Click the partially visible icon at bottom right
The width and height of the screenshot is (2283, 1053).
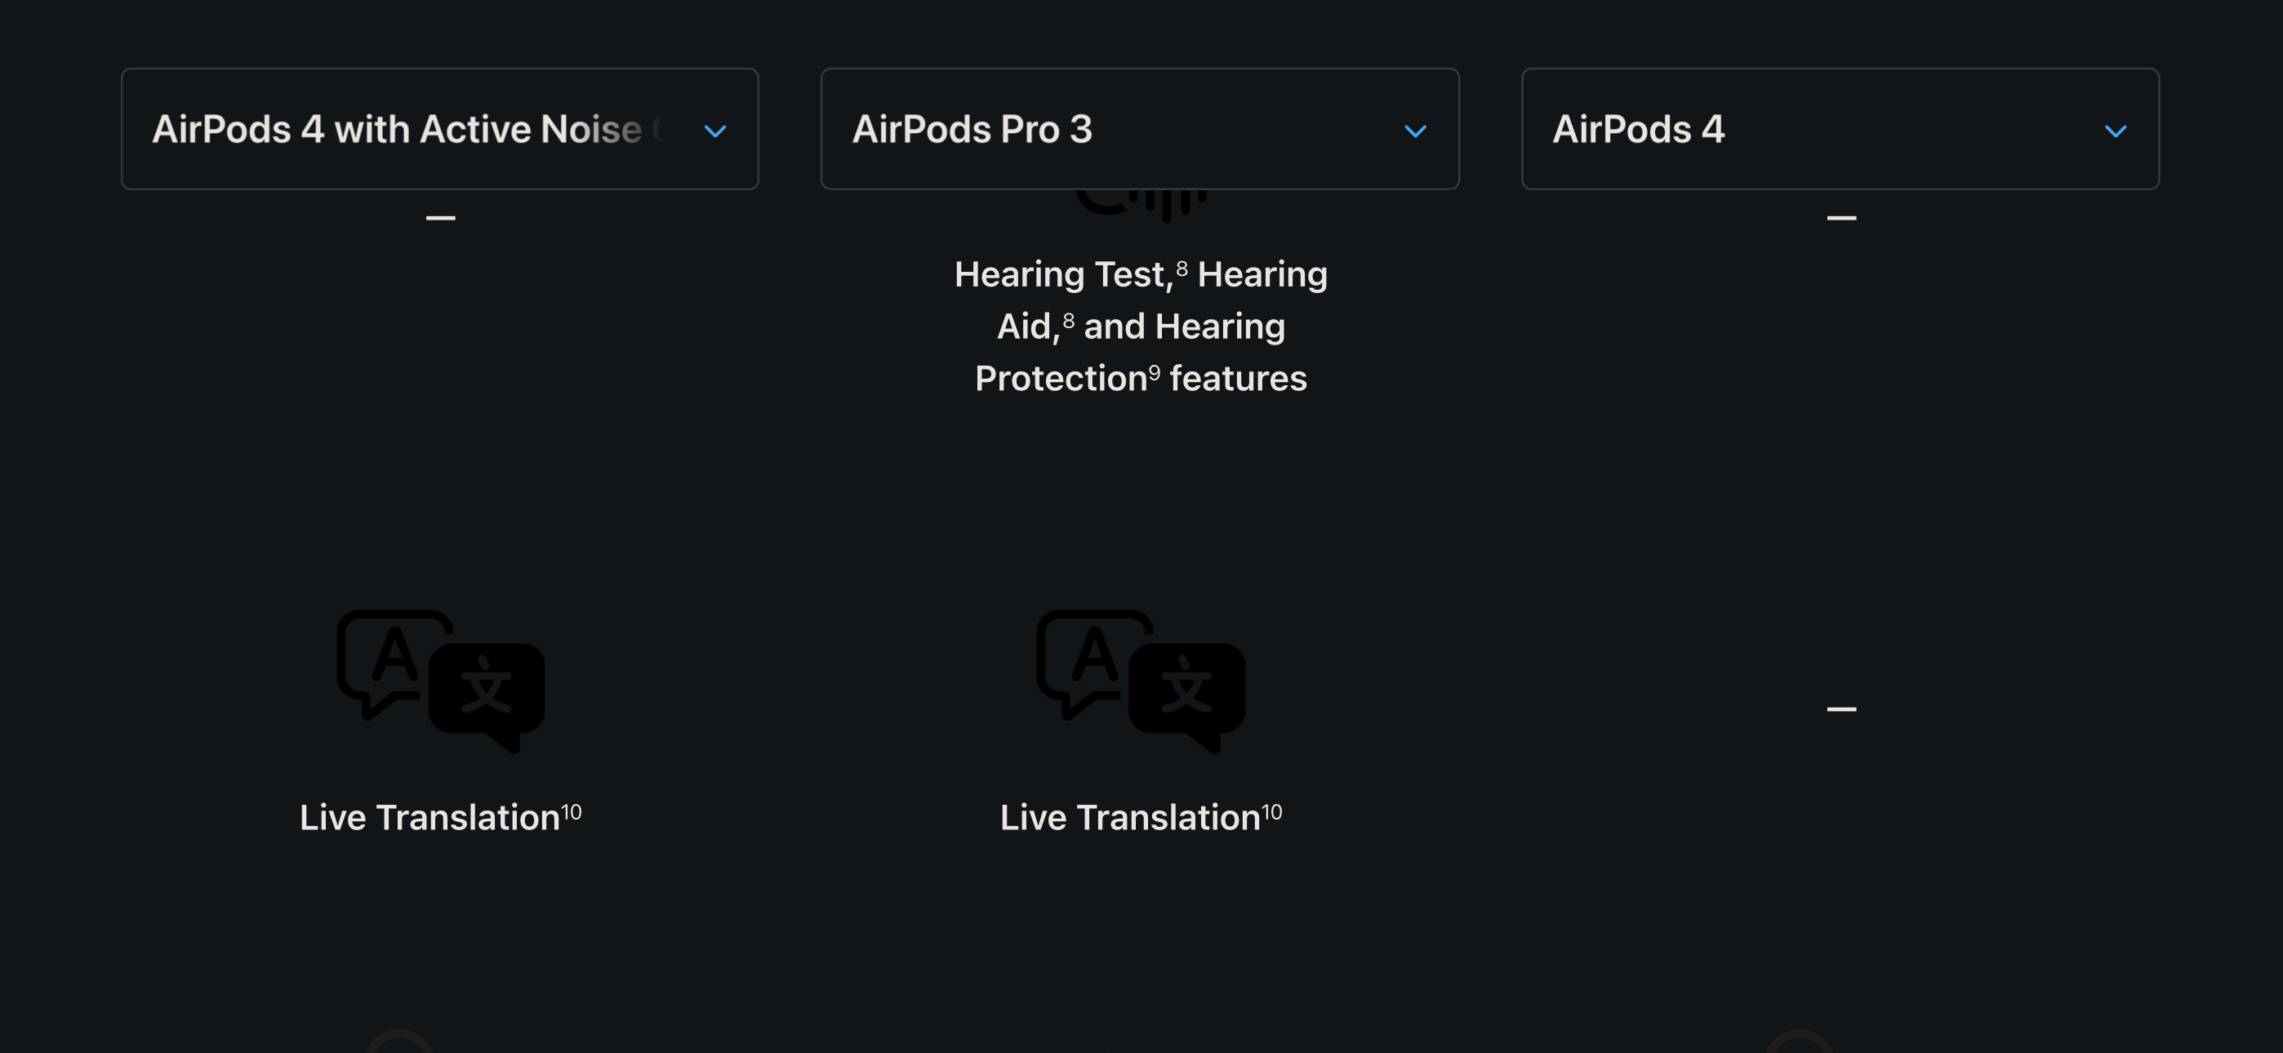tap(1799, 1042)
